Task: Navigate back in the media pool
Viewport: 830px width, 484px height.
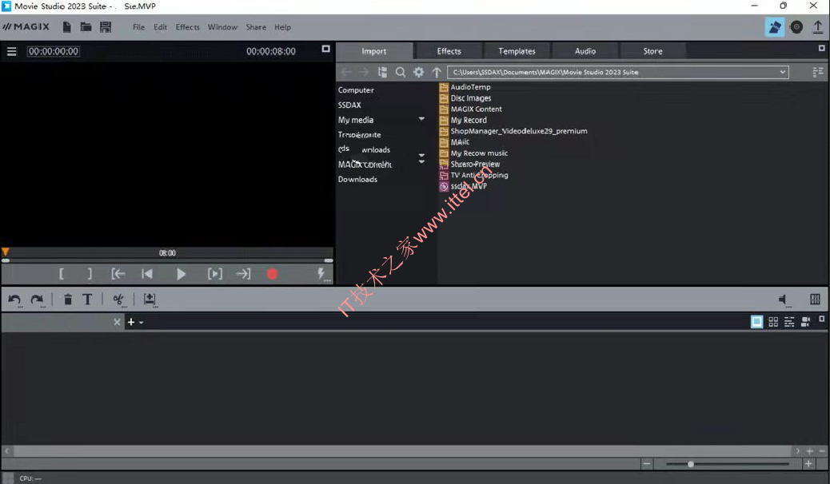Action: 346,72
